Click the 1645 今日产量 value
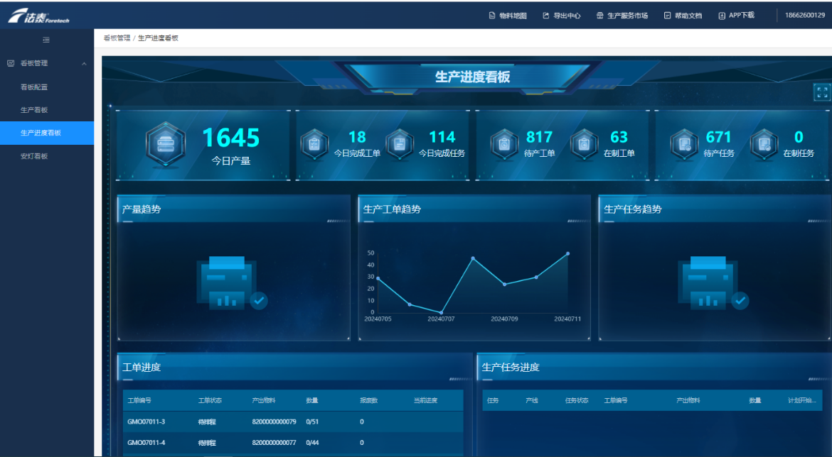This screenshot has width=832, height=457. click(x=231, y=138)
